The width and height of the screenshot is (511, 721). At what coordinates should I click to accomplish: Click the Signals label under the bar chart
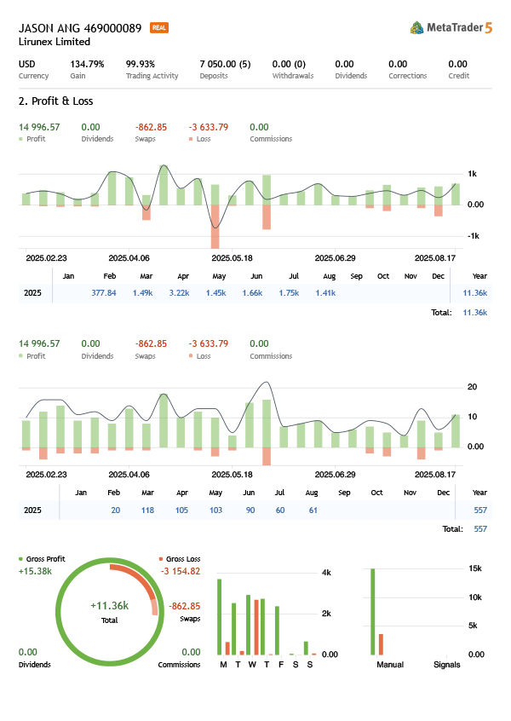(446, 665)
